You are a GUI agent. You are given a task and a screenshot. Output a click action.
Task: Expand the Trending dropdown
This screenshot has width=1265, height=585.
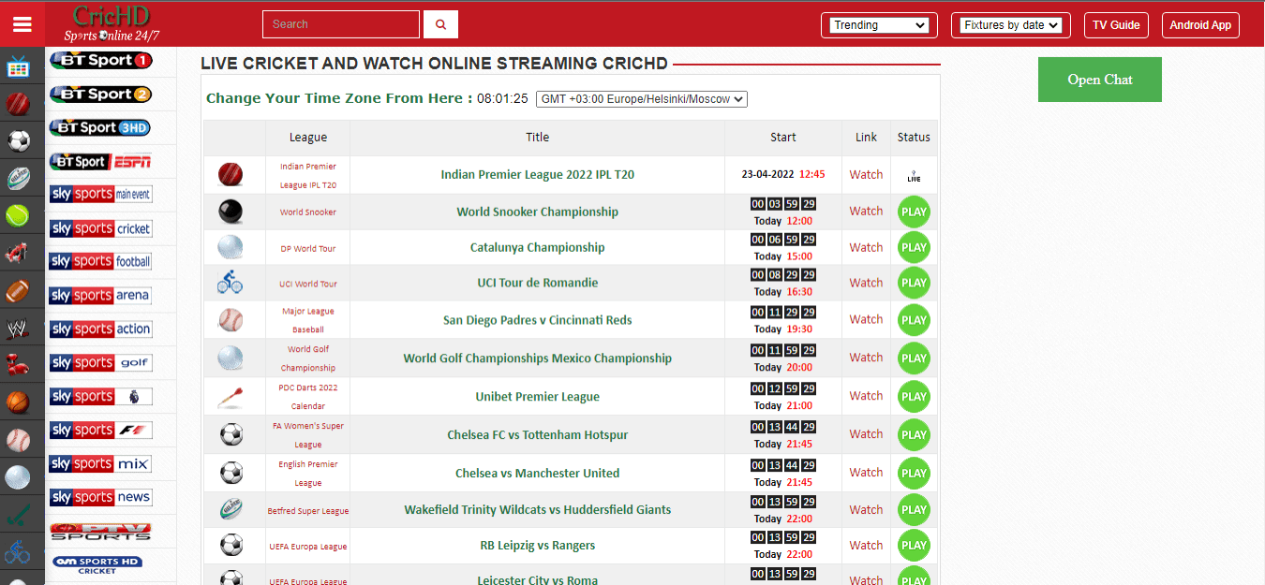click(880, 25)
